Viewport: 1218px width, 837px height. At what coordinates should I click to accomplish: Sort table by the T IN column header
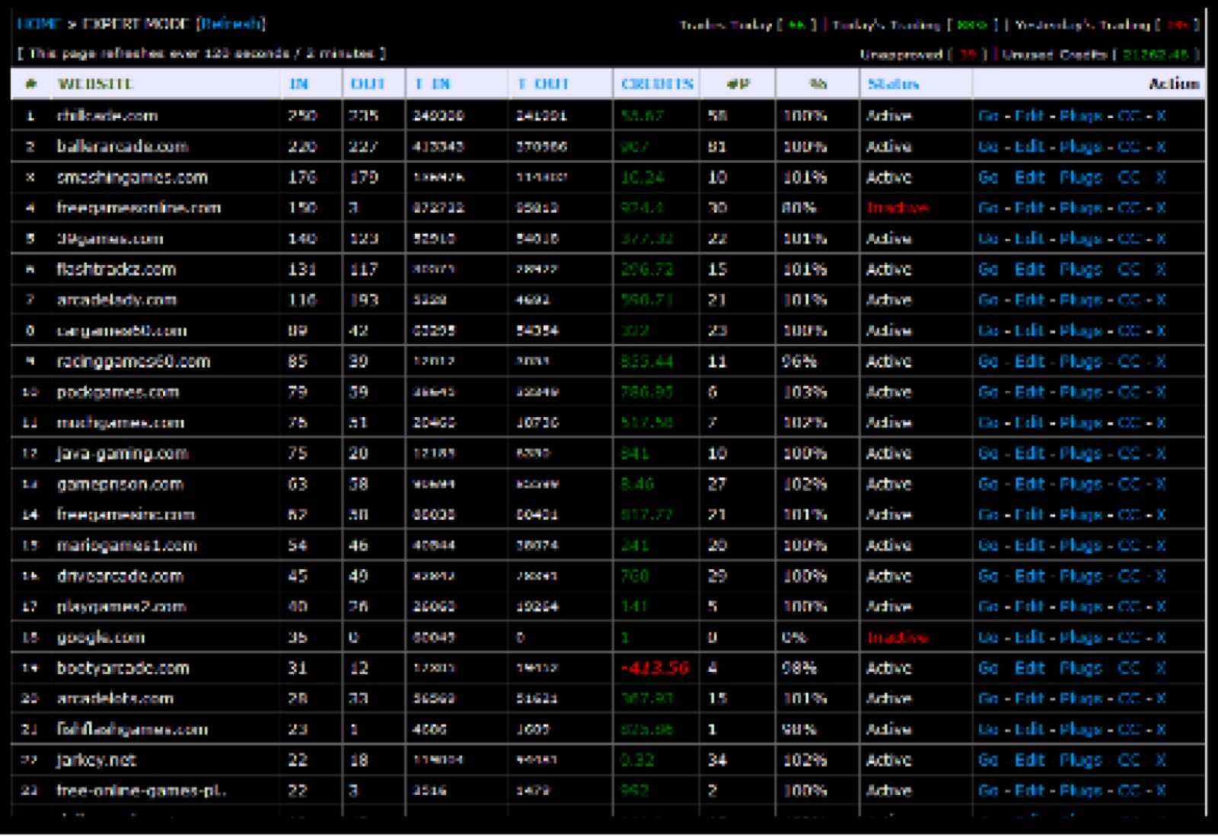432,84
